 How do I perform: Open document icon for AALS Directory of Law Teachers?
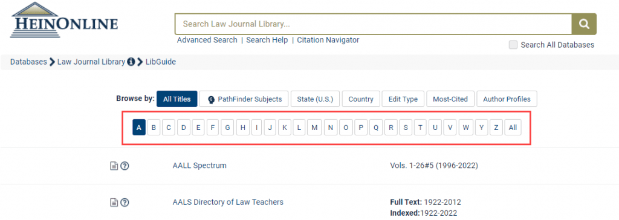[114, 202]
